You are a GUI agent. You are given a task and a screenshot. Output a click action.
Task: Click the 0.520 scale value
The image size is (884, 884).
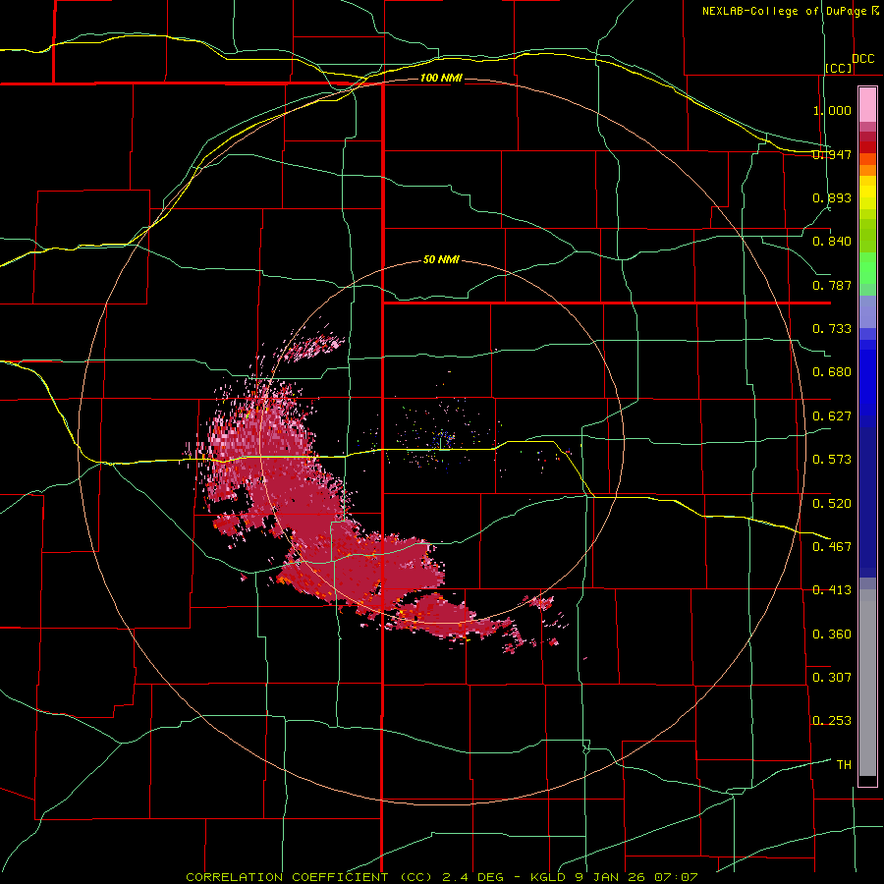point(832,503)
